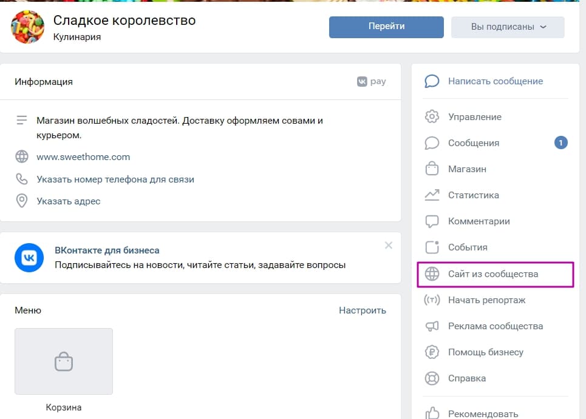Click the VK pay badge
The height and width of the screenshot is (419, 586).
pyautogui.click(x=370, y=81)
